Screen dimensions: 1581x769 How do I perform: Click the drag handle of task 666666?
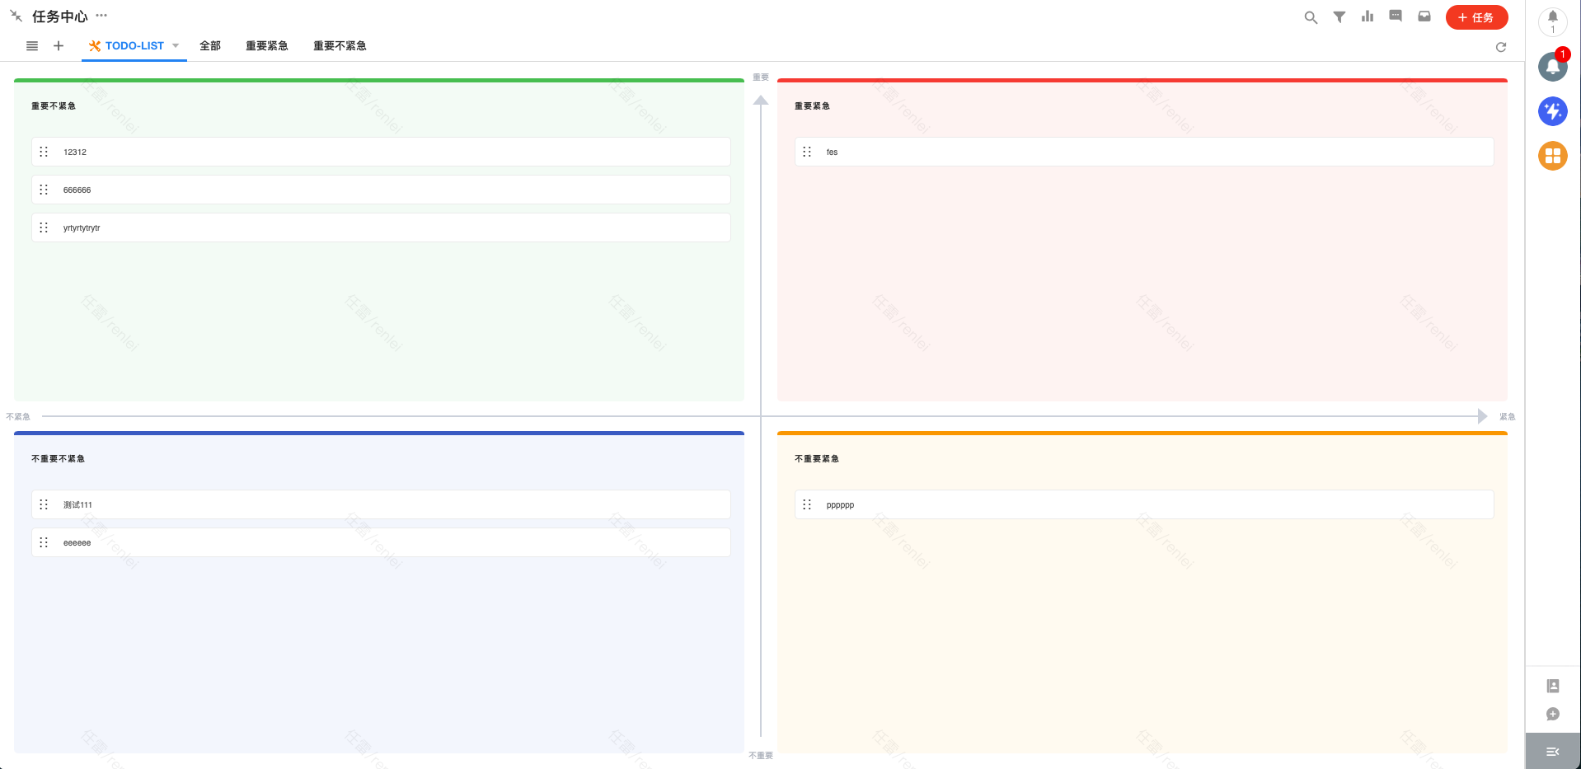(45, 190)
